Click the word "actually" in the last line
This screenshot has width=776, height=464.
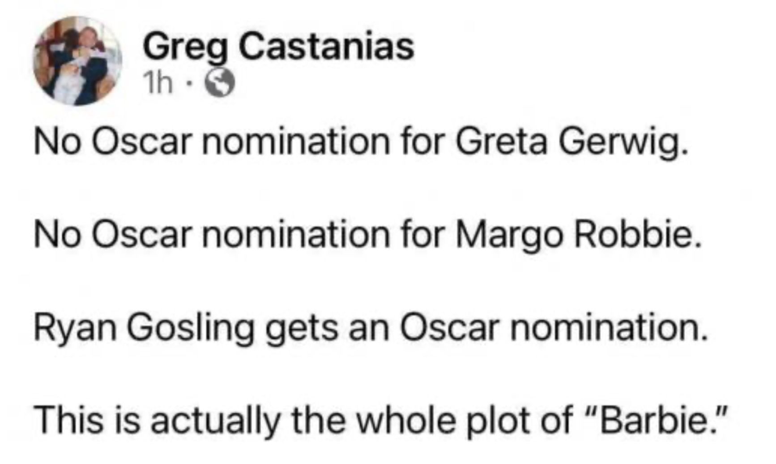point(216,421)
